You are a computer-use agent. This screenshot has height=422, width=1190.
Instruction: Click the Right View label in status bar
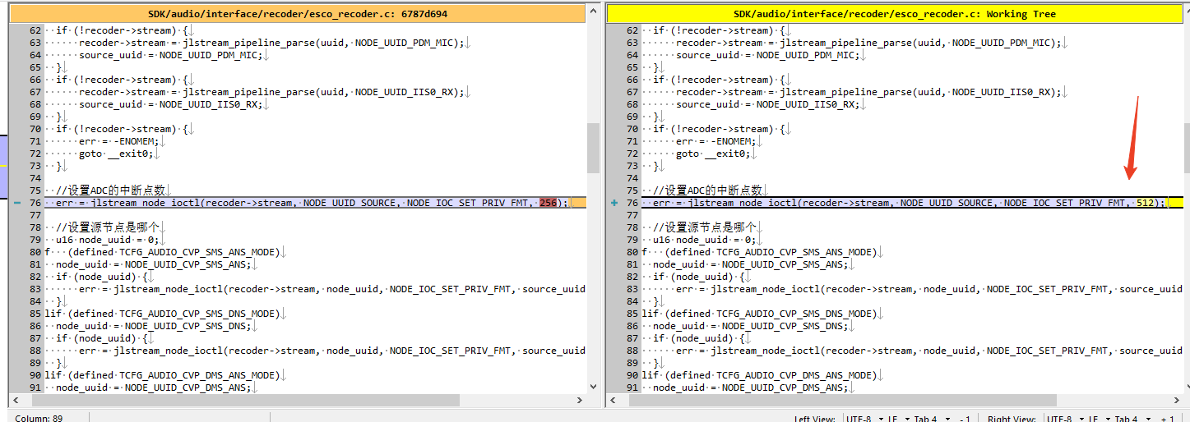pyautogui.click(x=1013, y=419)
